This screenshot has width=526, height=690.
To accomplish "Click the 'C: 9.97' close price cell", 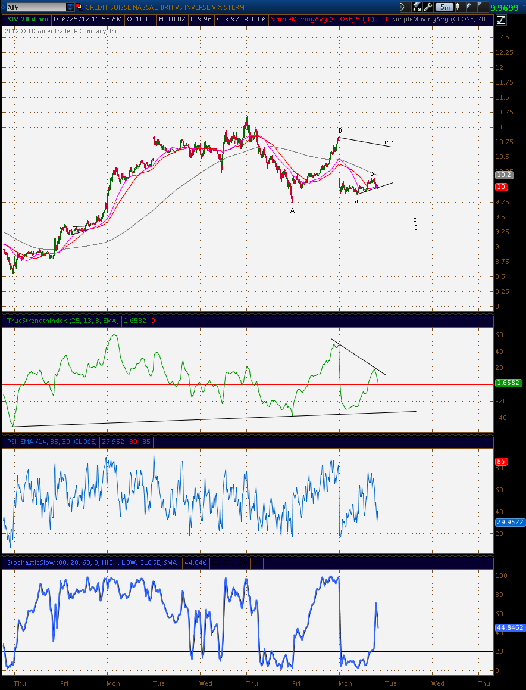I will [228, 19].
